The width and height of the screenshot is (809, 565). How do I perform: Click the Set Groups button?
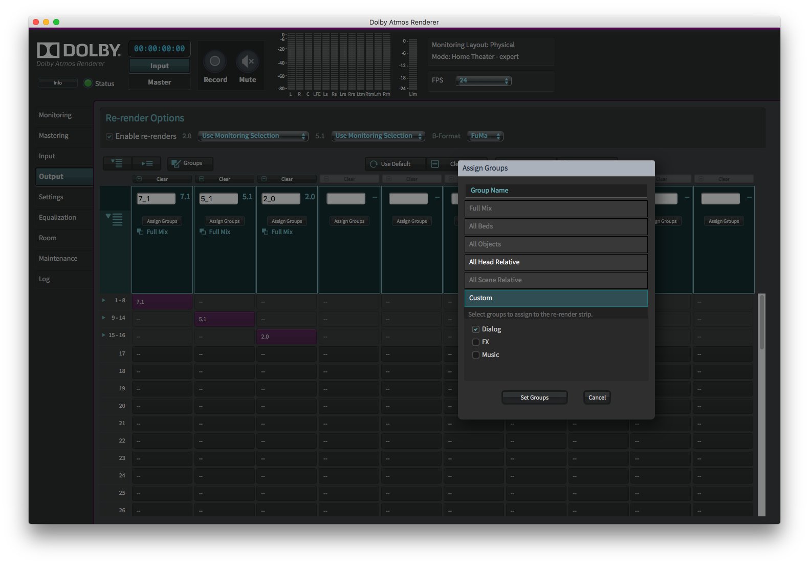[x=534, y=397]
